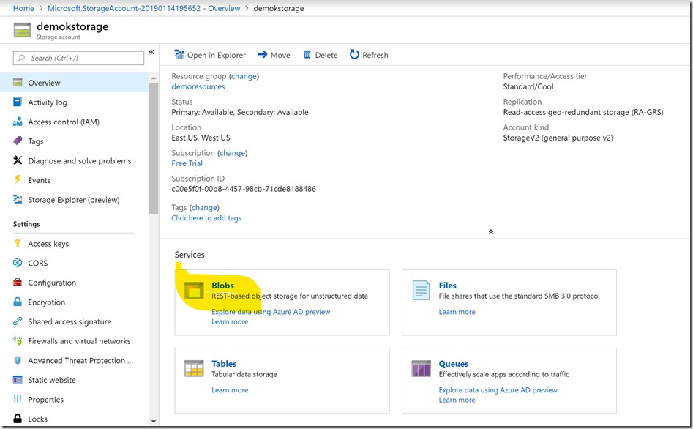
Task: Open the Queues service link
Action: tap(454, 364)
